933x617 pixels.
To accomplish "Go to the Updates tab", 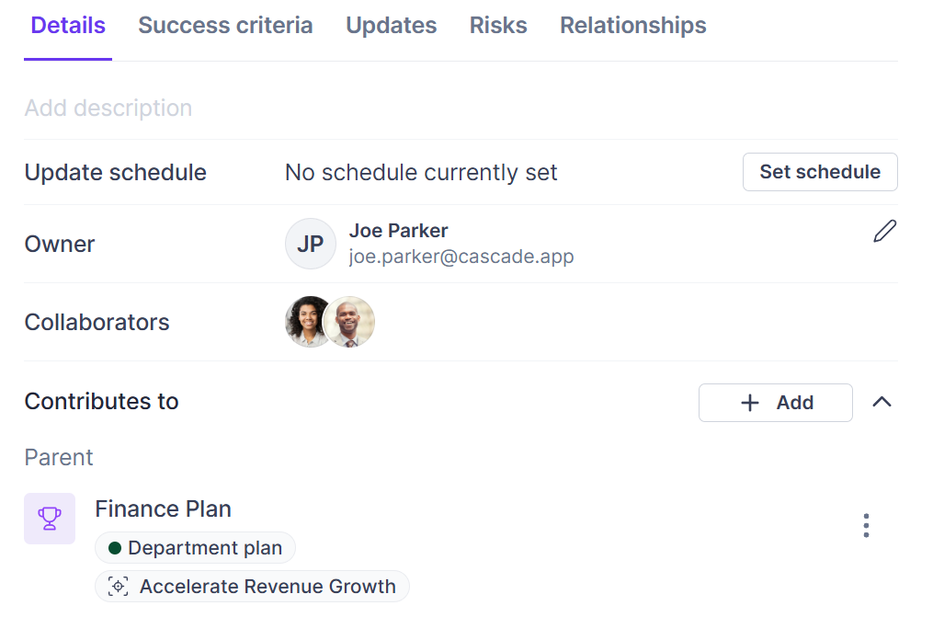I will coord(391,26).
